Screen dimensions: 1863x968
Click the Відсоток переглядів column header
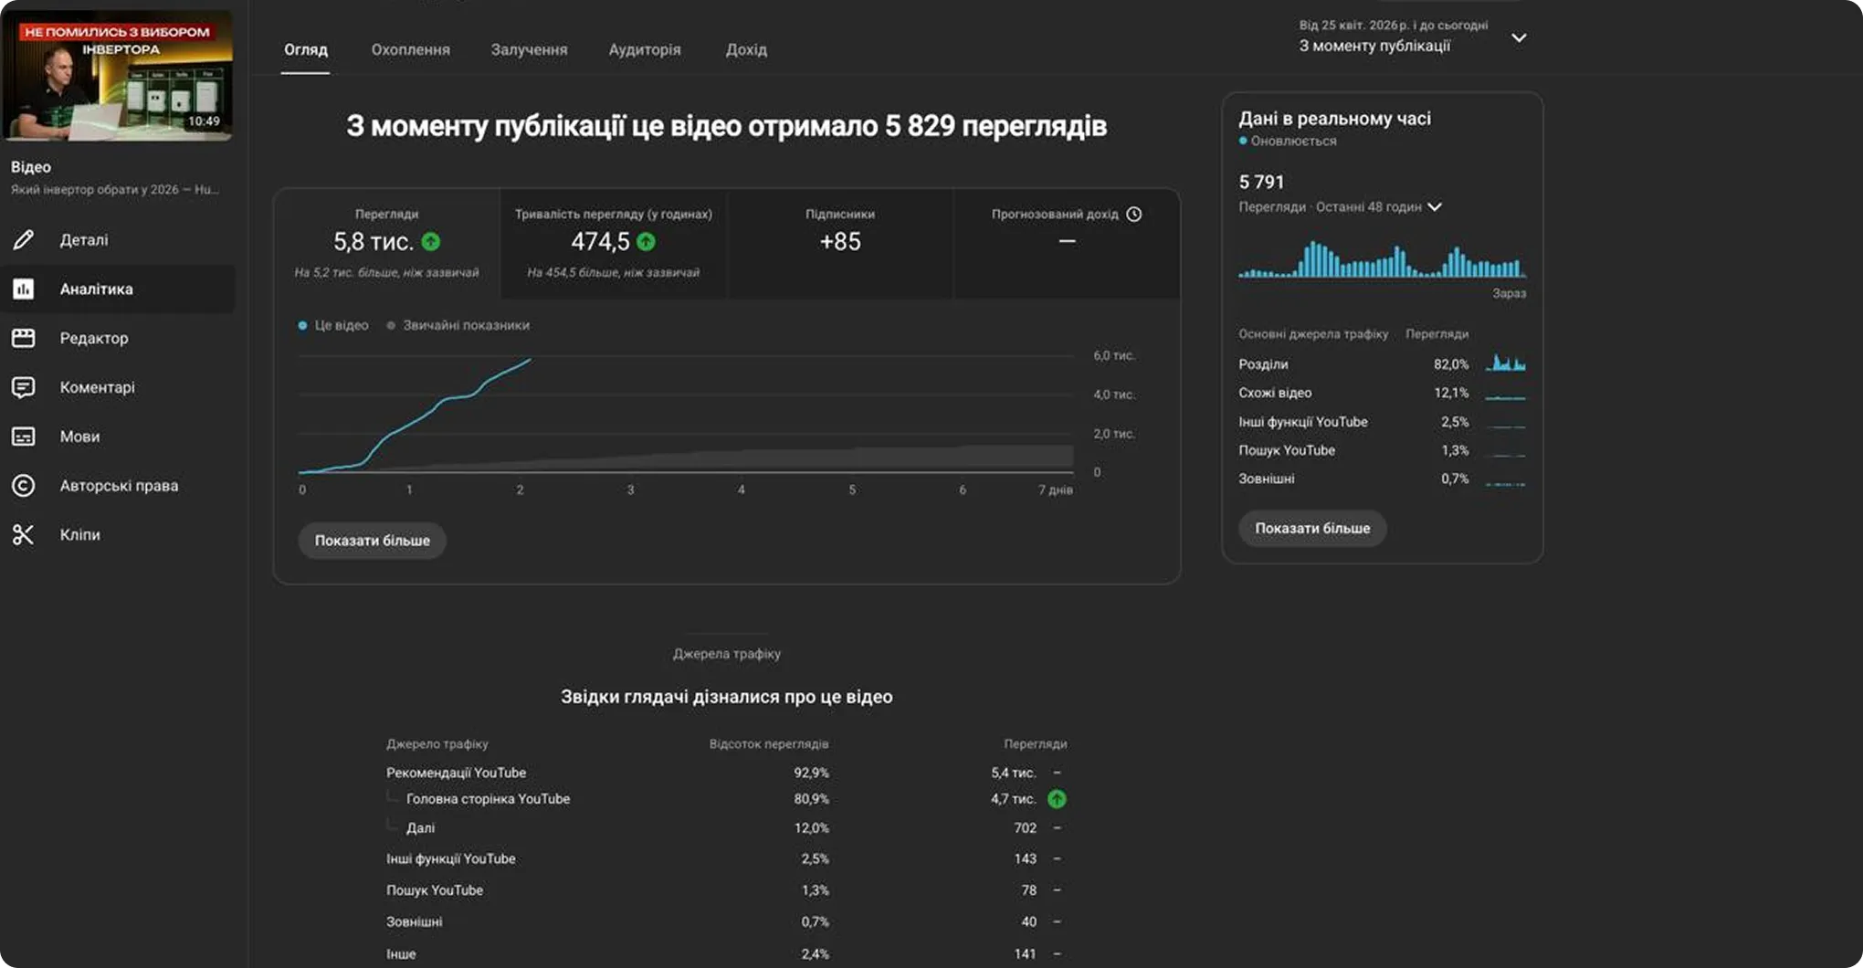769,744
